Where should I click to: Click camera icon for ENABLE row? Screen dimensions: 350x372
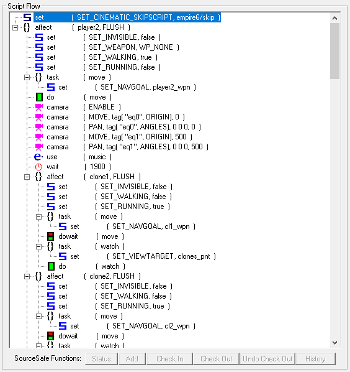[39, 107]
